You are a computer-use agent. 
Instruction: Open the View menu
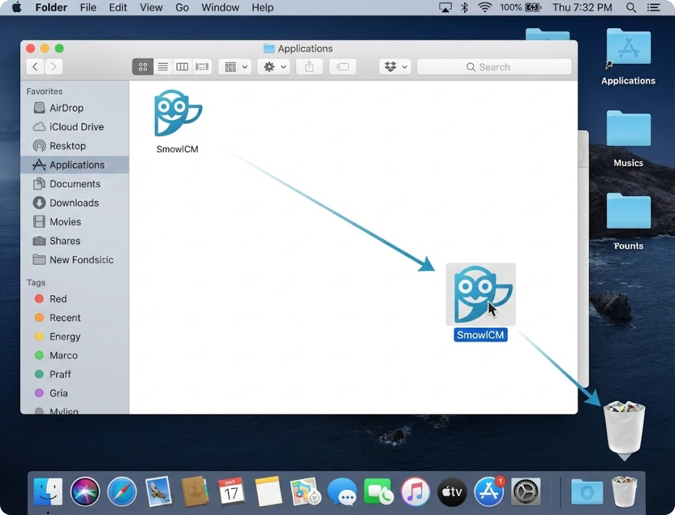coord(151,7)
